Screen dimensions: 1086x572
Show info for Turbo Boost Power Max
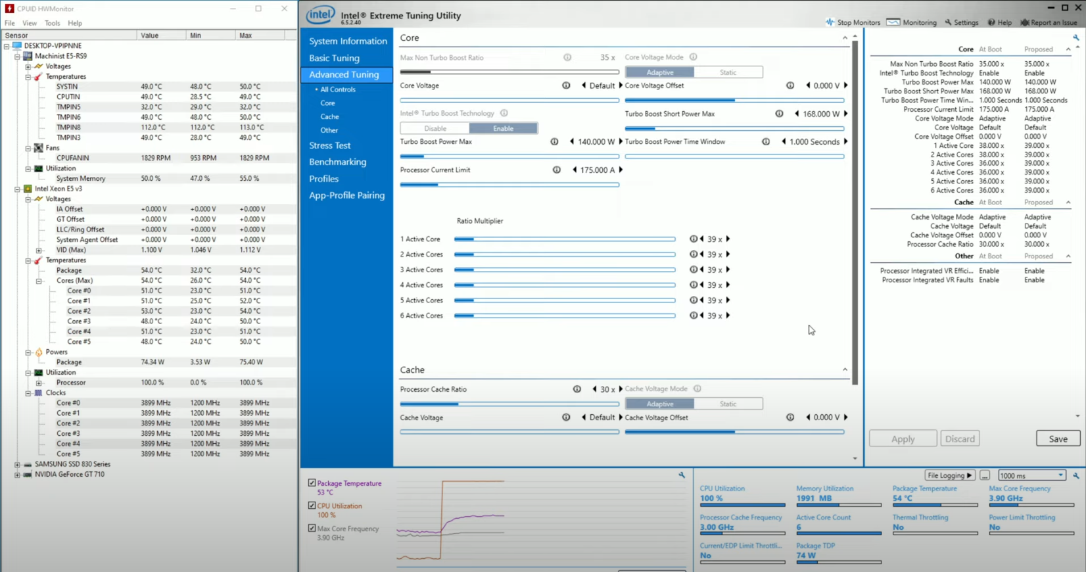point(554,141)
